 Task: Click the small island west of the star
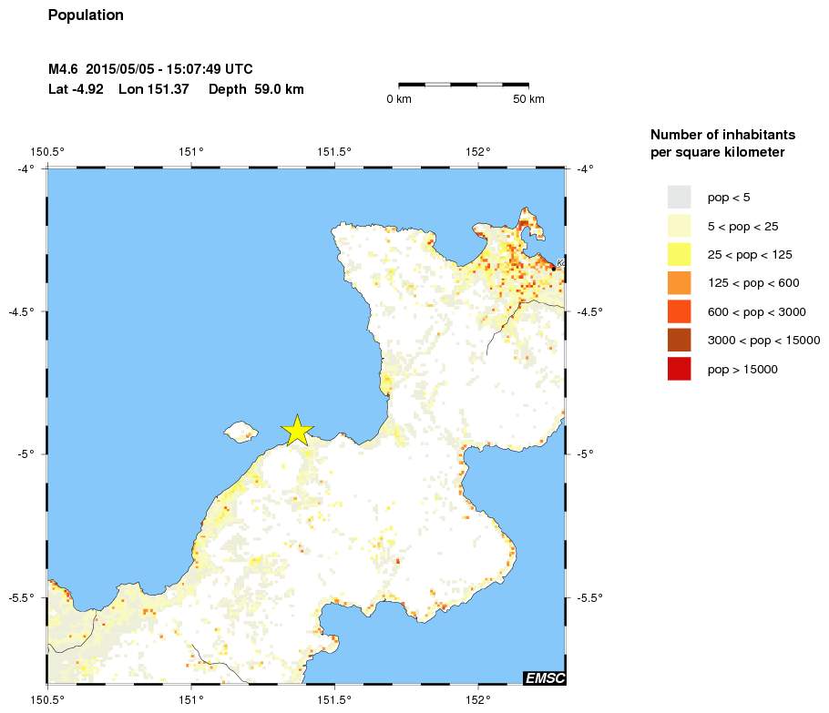241,430
